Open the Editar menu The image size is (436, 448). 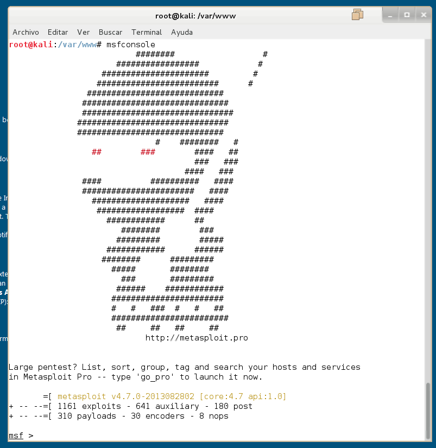click(58, 32)
